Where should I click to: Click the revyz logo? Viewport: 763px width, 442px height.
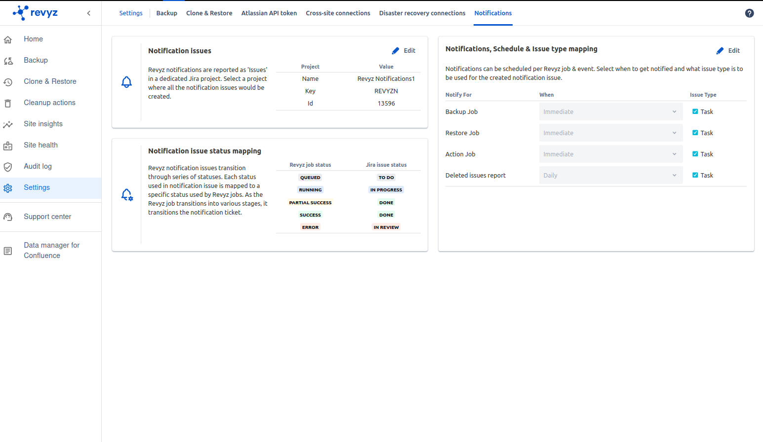36,13
